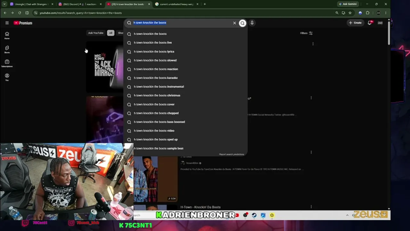Reload the current page
This screenshot has width=410, height=231.
[20, 13]
